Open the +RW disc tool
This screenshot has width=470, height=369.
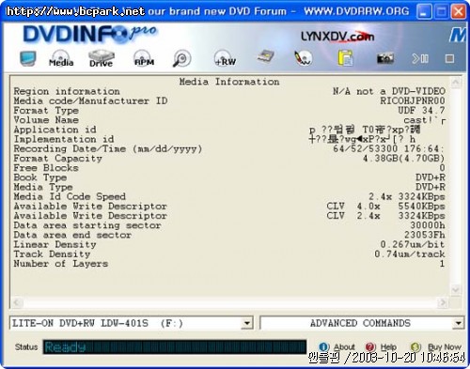pos(225,58)
